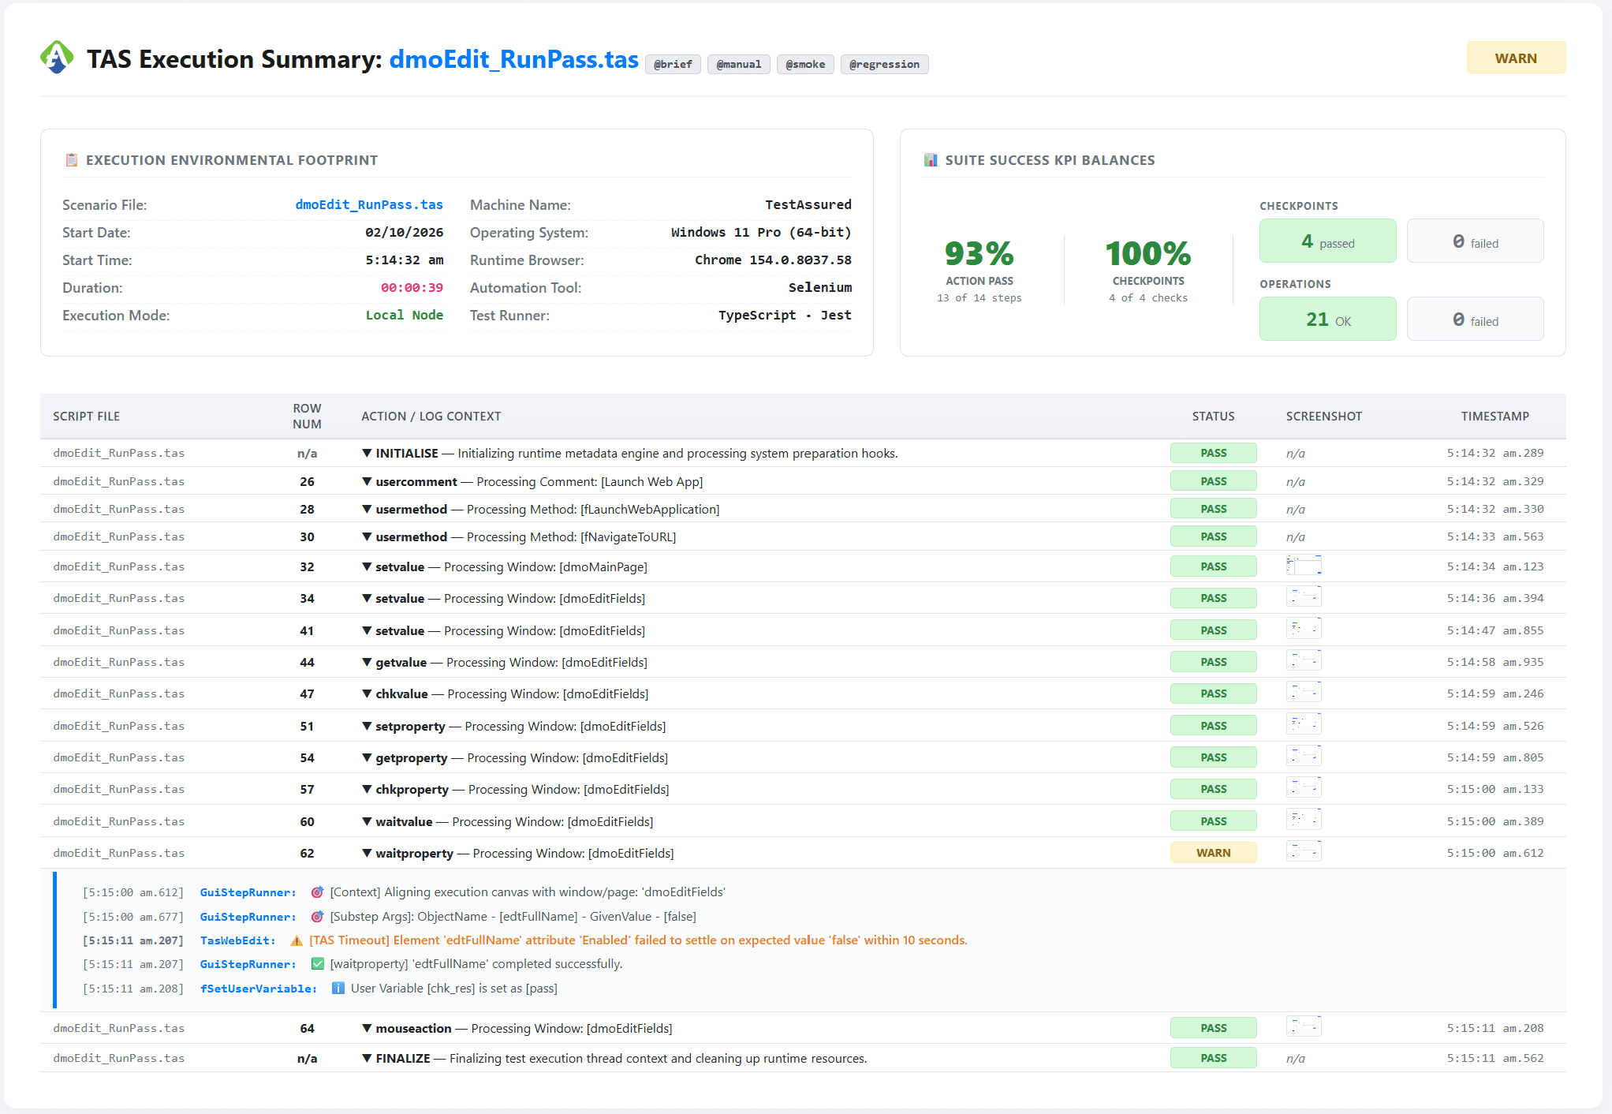Open screenshot thumbnail for setproperty row 51
This screenshot has width=1612, height=1114.
pos(1304,725)
